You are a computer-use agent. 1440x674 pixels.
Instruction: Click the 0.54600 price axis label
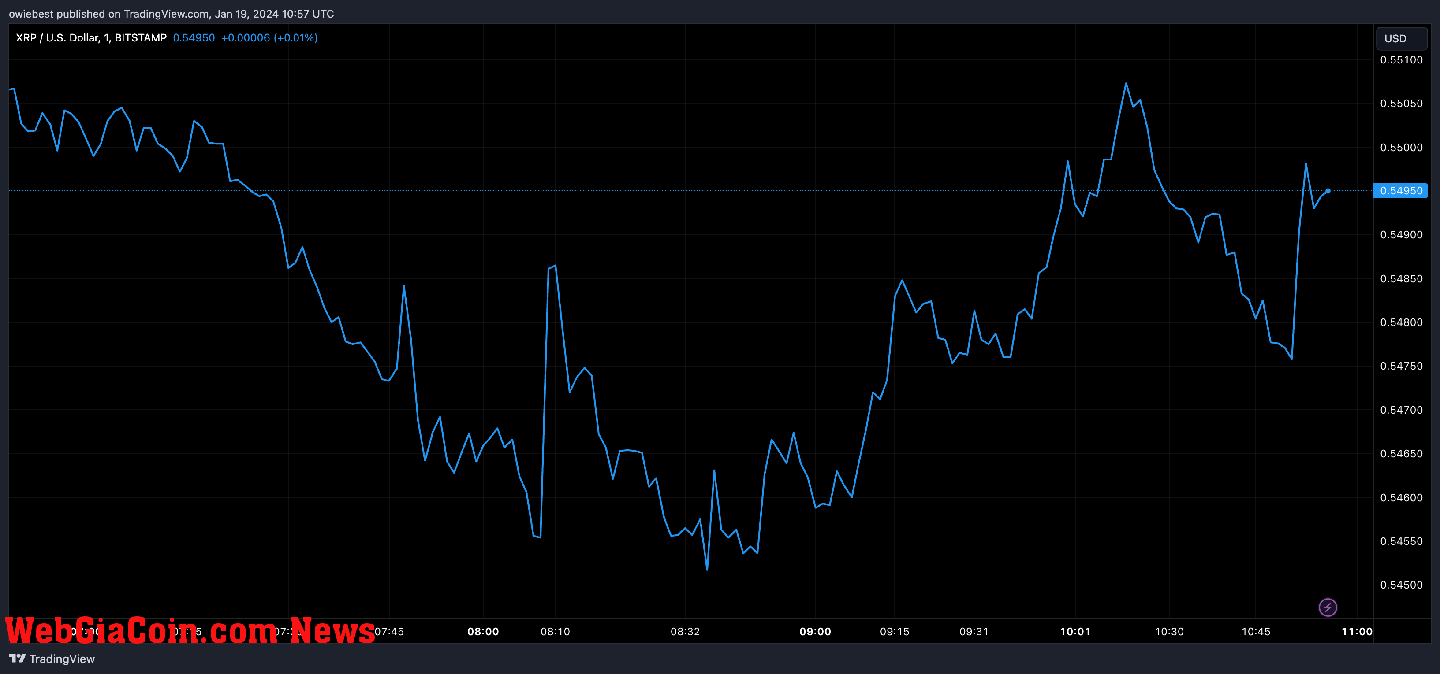pos(1402,497)
